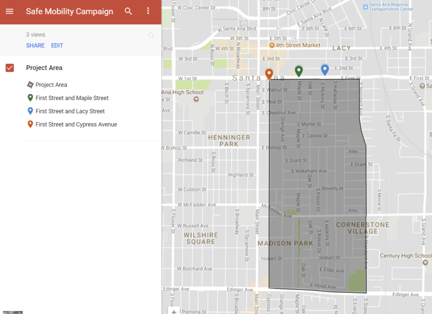Click the 4th Street Market label
This screenshot has height=314, width=432.
coord(298,45)
